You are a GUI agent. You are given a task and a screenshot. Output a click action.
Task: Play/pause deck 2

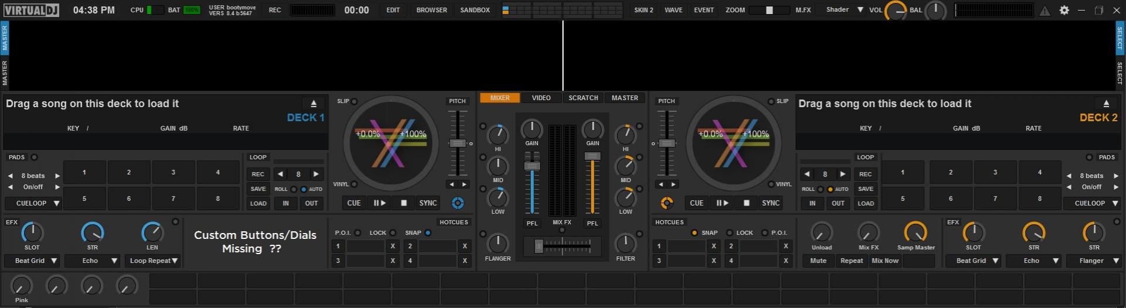(722, 203)
